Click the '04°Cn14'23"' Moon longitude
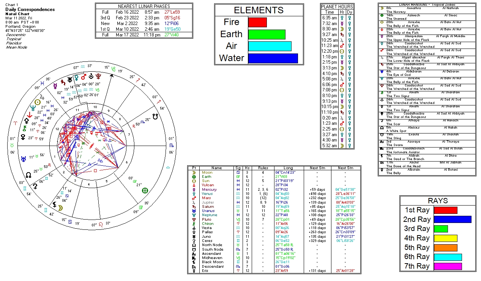Screen dimensions: 481x281 (x=285, y=173)
